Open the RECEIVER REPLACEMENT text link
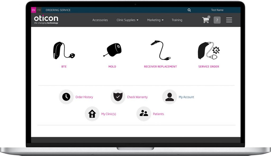 [x=160, y=67]
